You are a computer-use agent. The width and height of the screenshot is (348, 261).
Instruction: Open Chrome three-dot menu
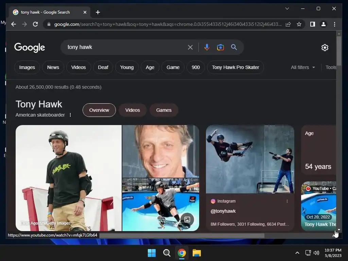(x=334, y=24)
